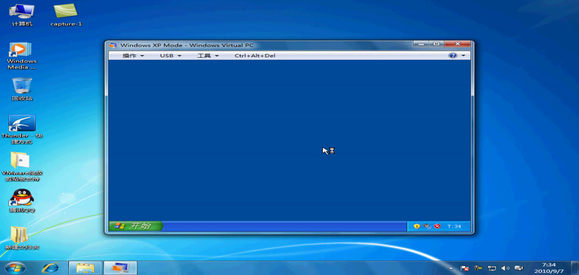
Task: Select the 回收站 Recycle Bin icon
Action: point(22,88)
